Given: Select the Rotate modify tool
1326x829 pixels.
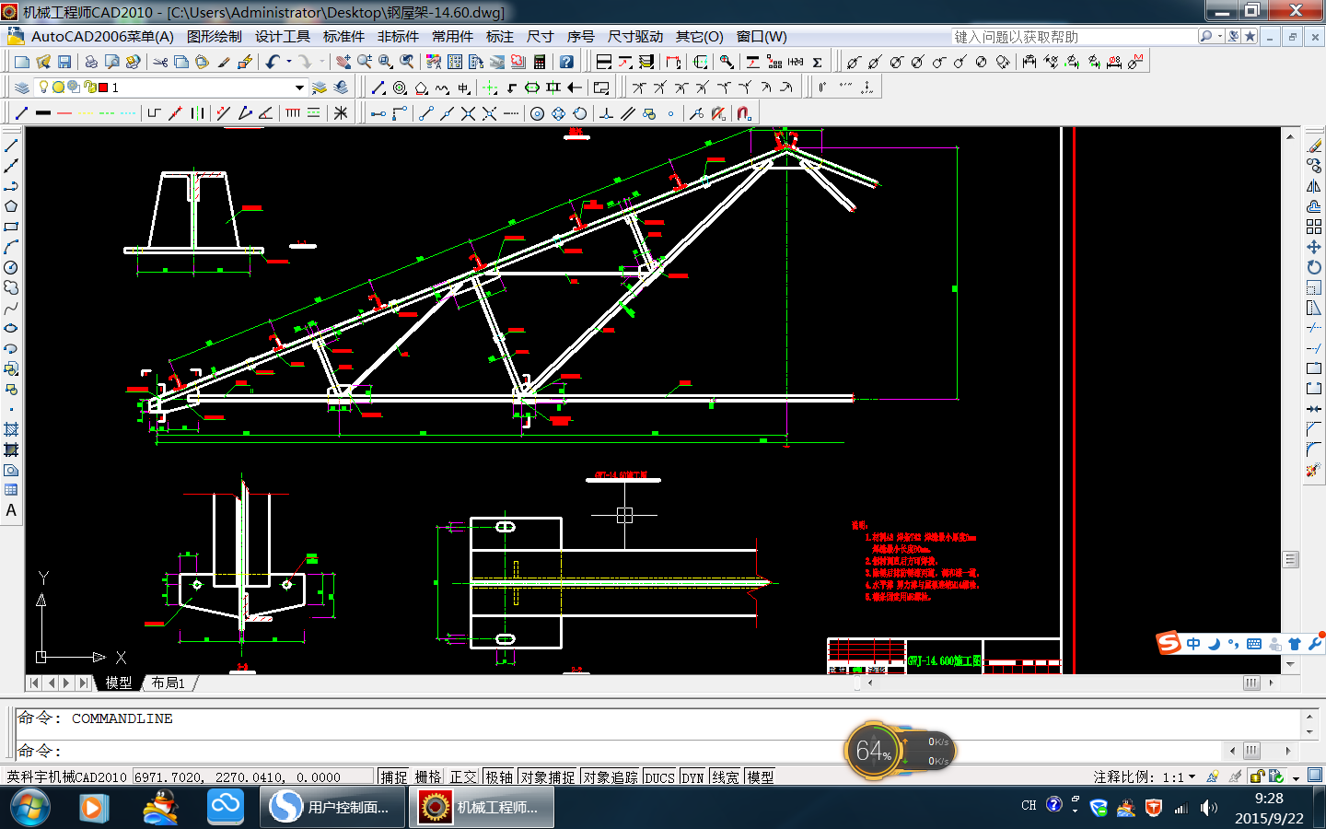Looking at the screenshot, I should [1314, 267].
